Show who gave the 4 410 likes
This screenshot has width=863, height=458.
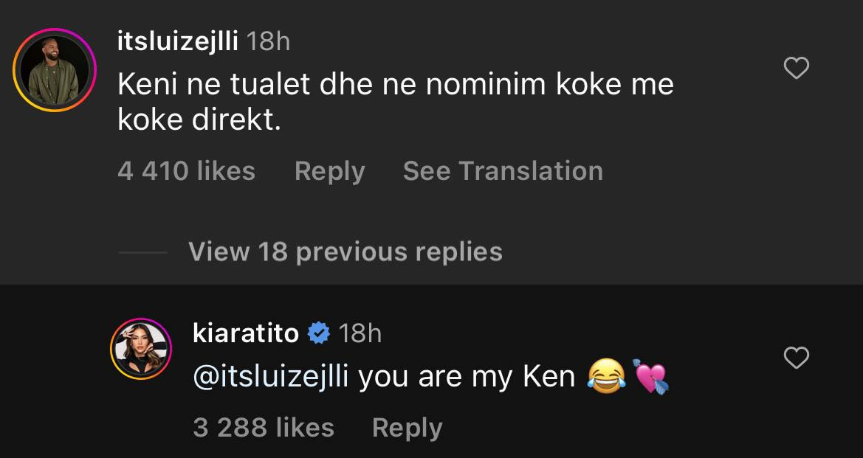tap(186, 171)
